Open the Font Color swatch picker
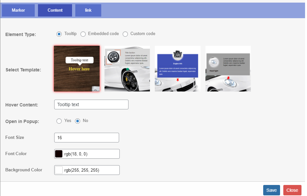The width and height of the screenshot is (307, 196). tap(59, 154)
